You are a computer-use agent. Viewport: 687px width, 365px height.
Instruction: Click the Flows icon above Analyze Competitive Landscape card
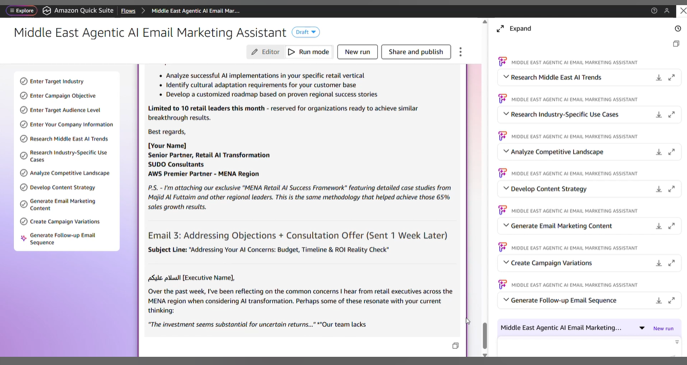point(502,136)
